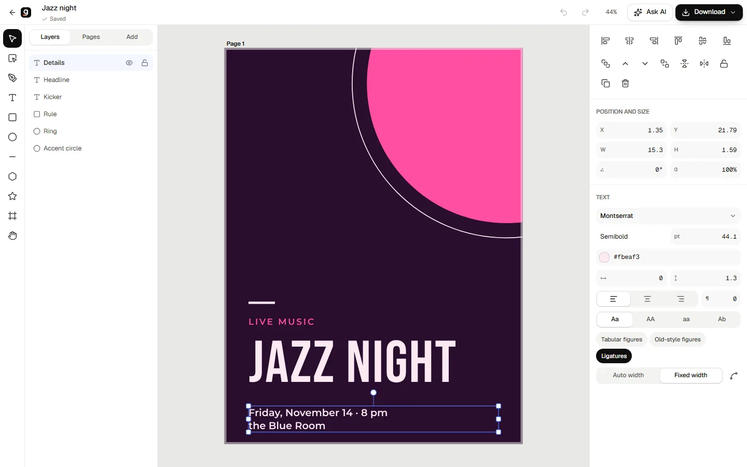Viewport: 747px width, 467px height.
Task: Flip the selection vertically
Action: coord(685,64)
